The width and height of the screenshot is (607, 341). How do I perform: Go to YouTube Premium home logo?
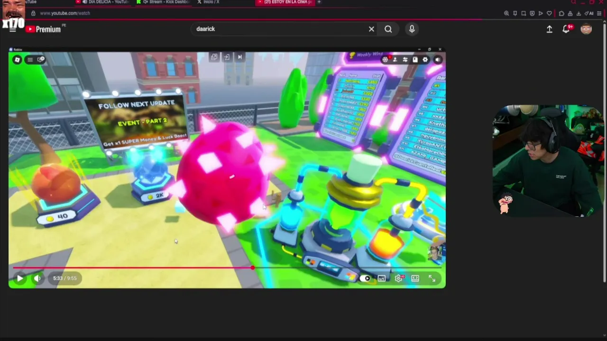[x=44, y=29]
